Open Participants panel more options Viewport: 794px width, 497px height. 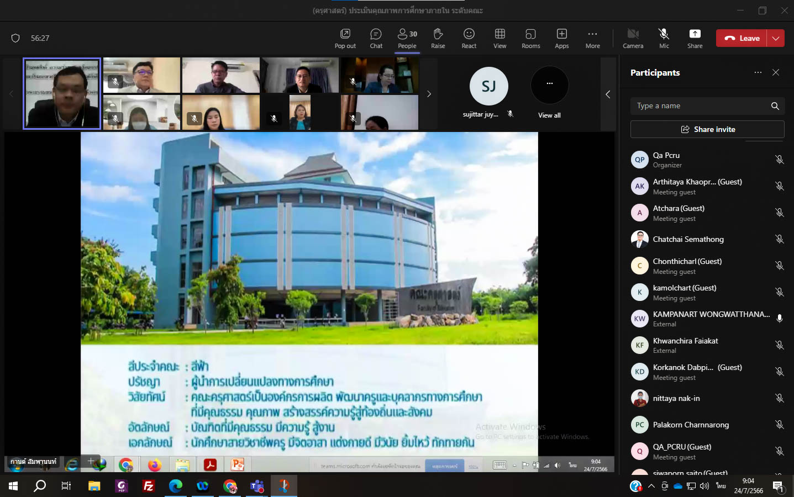point(758,72)
